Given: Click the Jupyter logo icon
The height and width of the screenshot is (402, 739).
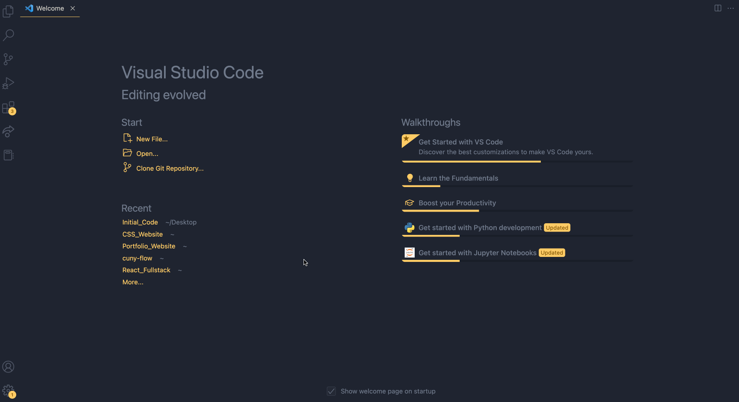Looking at the screenshot, I should (x=410, y=253).
